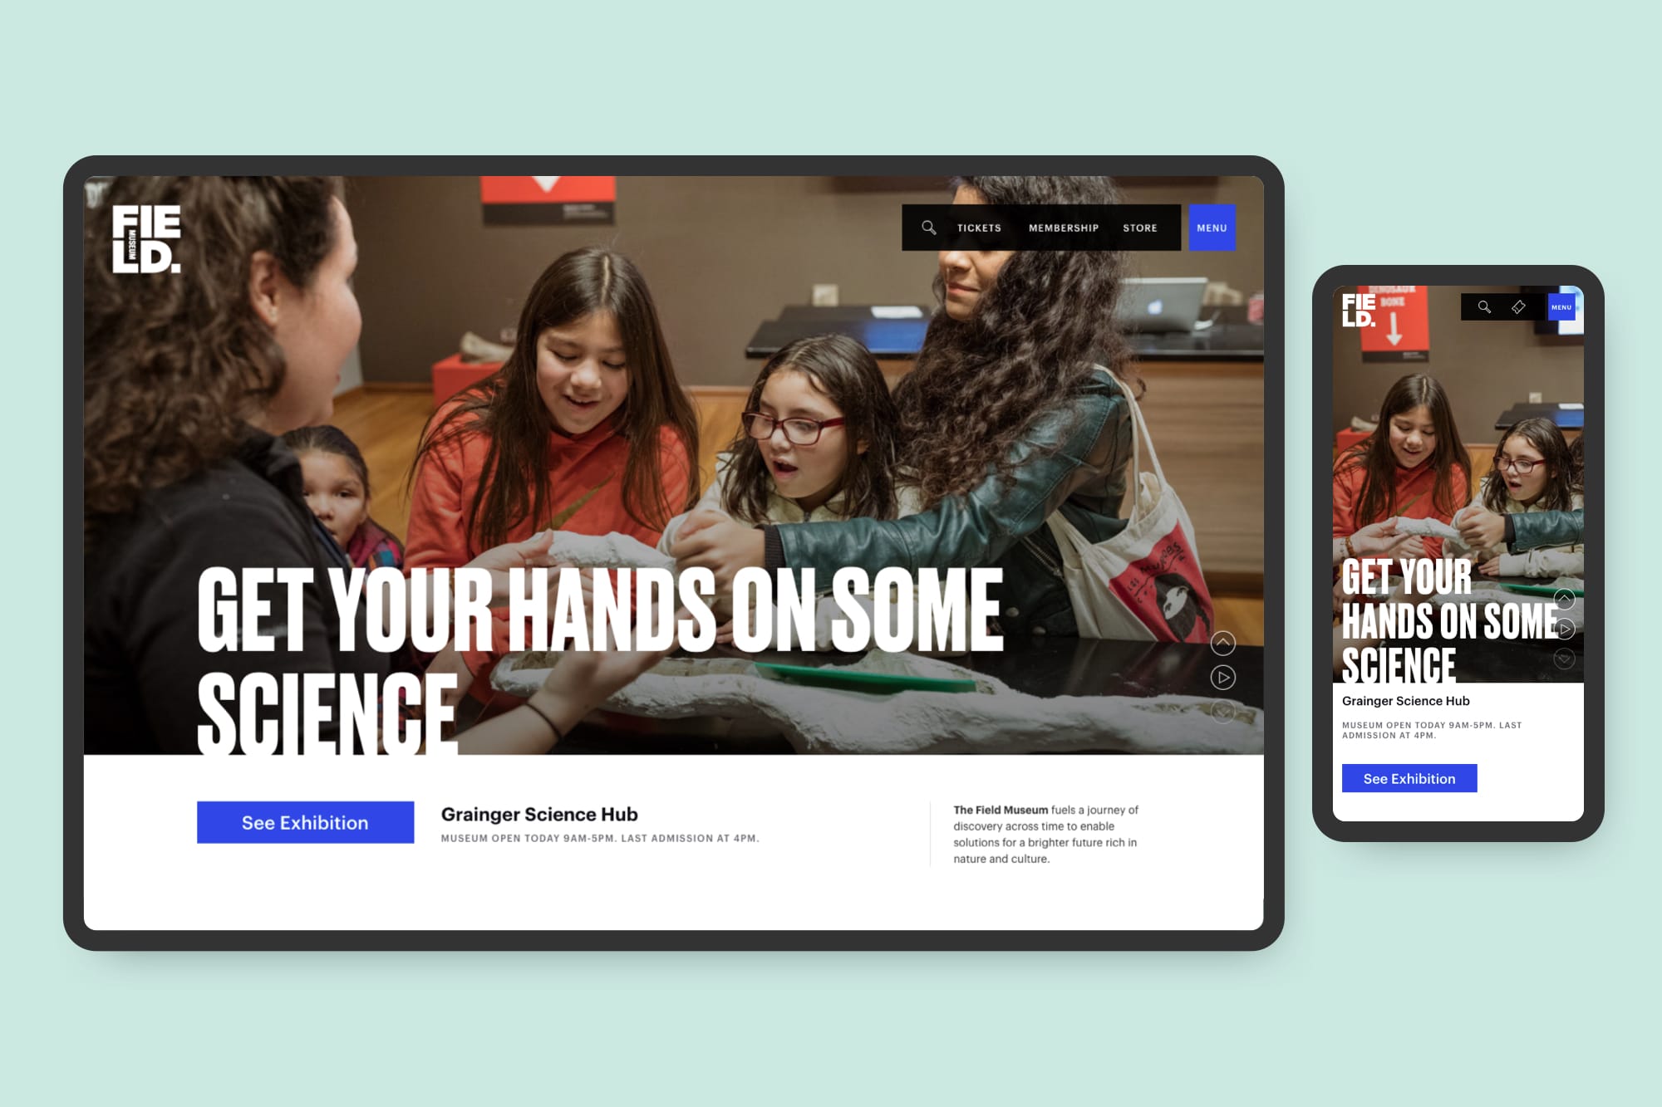Click MEMBERSHIP in the navigation bar
1662x1107 pixels.
pyautogui.click(x=1061, y=228)
